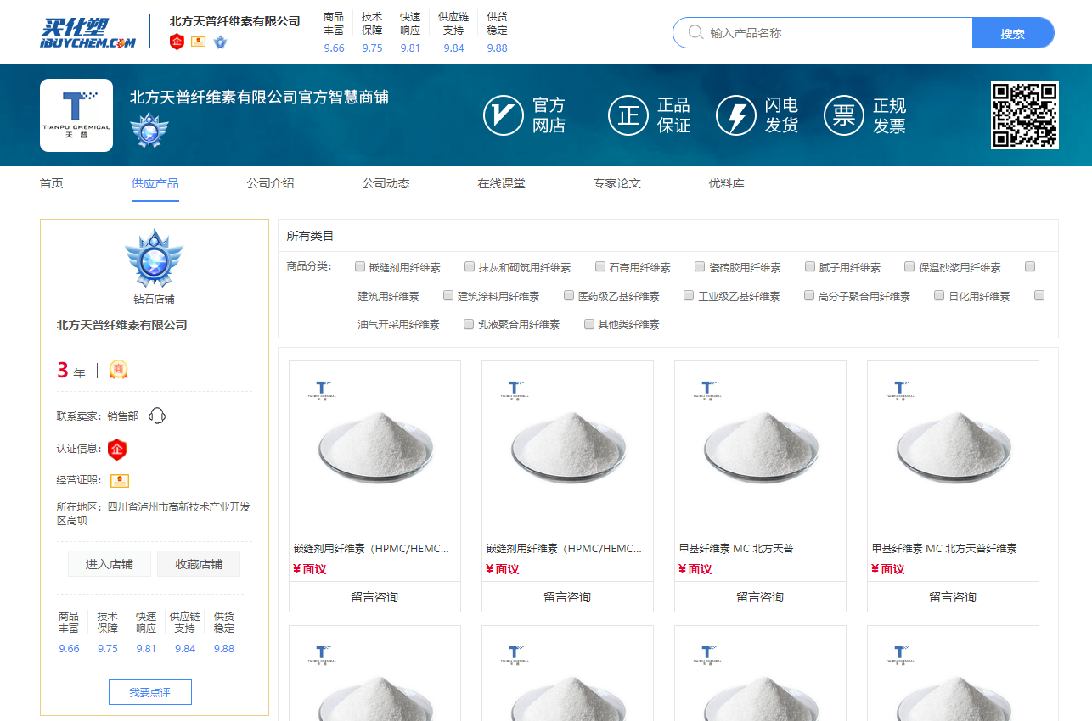Tick the 瓷砖胶用纤维素 checkbox
Viewport: 1092px width, 721px height.
pyautogui.click(x=700, y=266)
